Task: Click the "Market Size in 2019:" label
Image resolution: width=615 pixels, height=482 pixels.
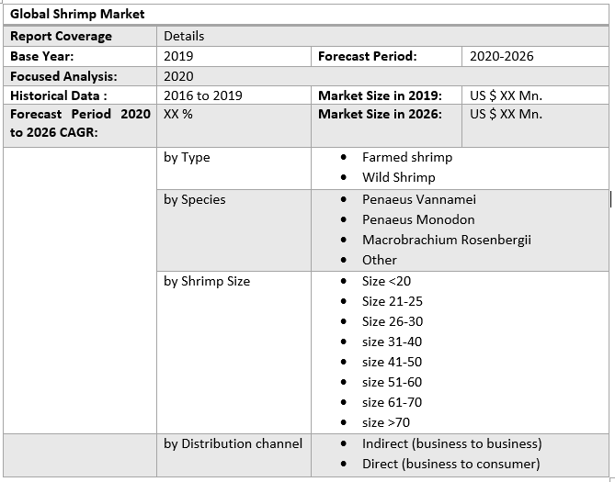Action: tap(380, 95)
